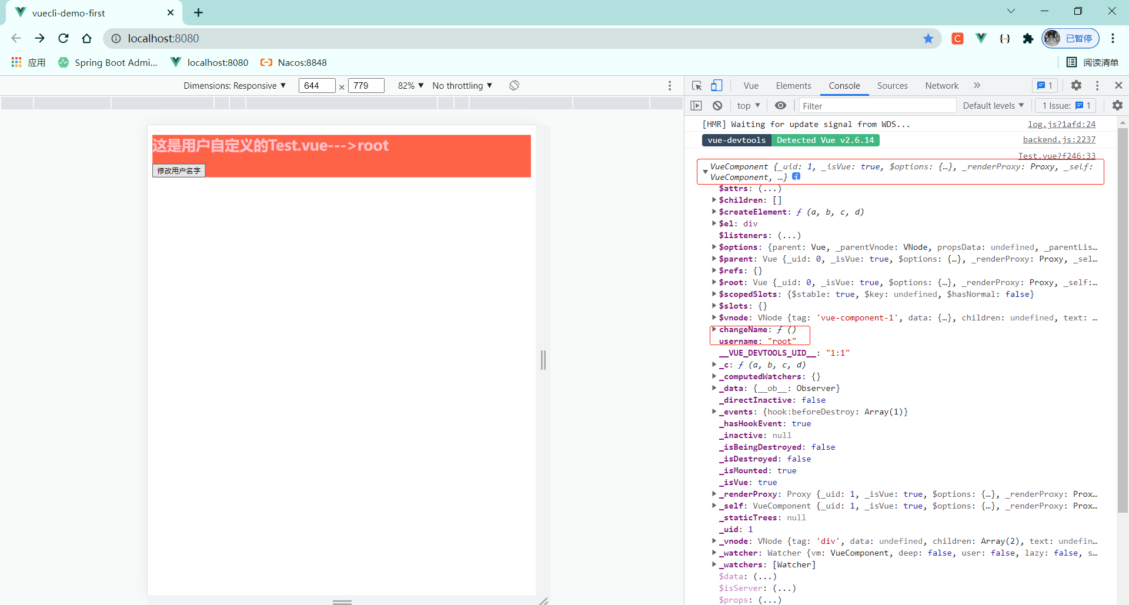
Task: Rotate the device viewport
Action: [514, 85]
